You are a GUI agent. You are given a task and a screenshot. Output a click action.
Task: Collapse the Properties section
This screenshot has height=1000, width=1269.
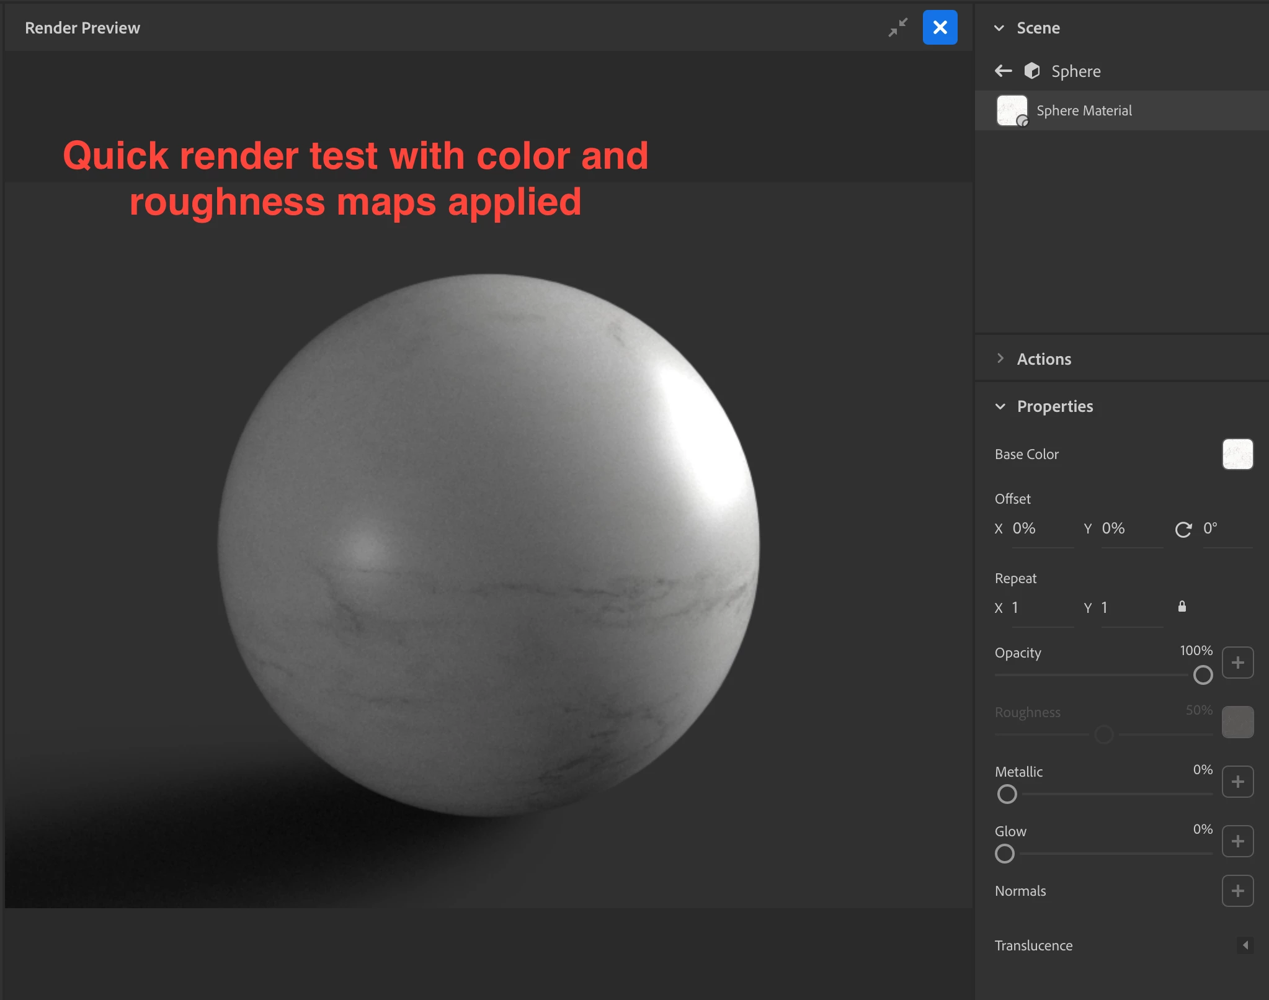tap(1000, 406)
